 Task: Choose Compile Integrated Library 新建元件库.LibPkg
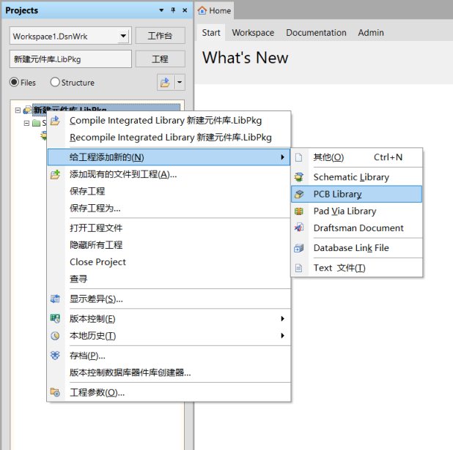(169, 121)
